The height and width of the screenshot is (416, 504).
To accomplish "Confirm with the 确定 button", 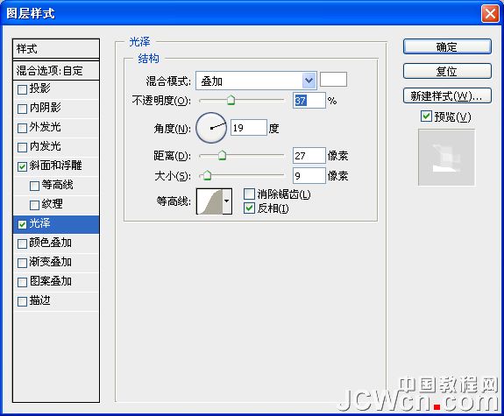I will click(447, 47).
